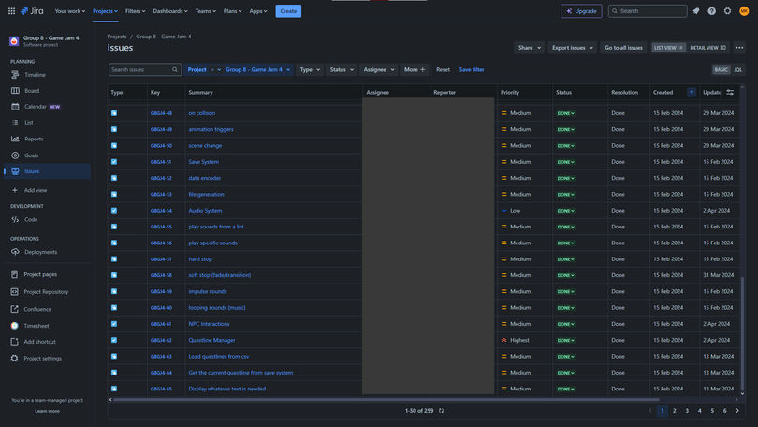Click Reset filters
The image size is (758, 427).
(443, 69)
